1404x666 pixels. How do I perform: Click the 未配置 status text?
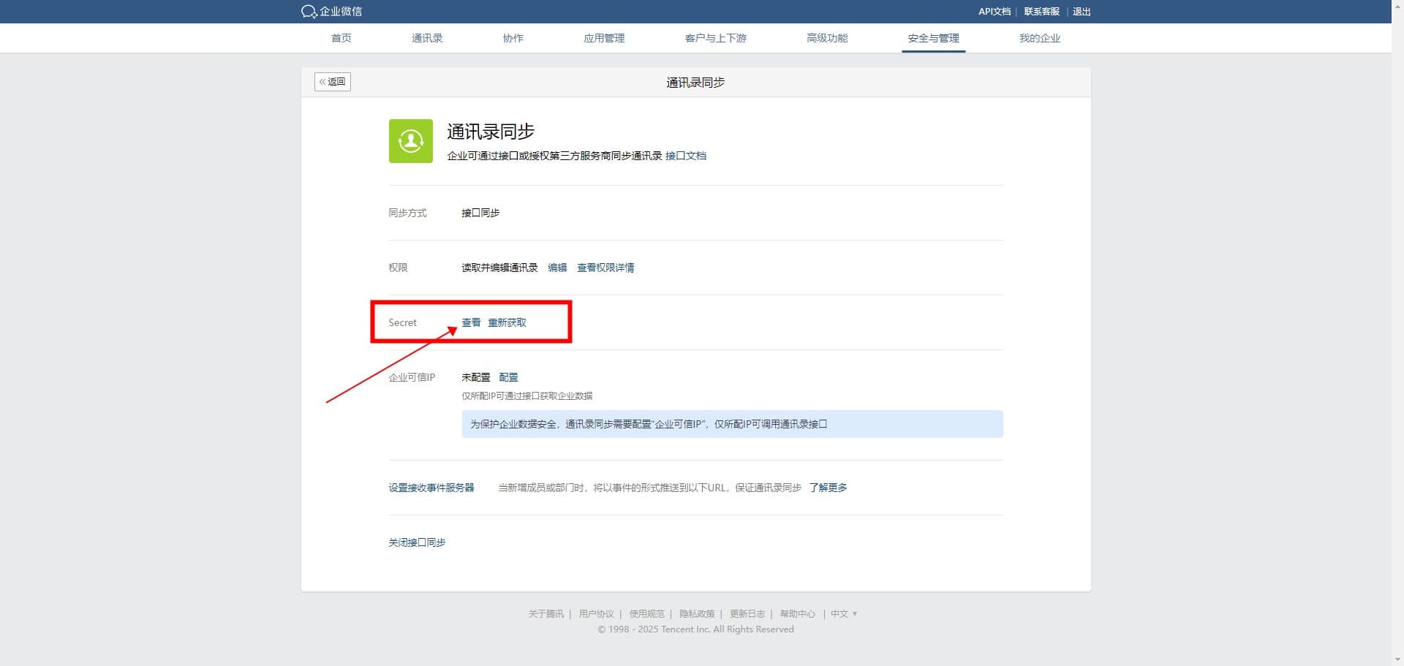pos(476,377)
